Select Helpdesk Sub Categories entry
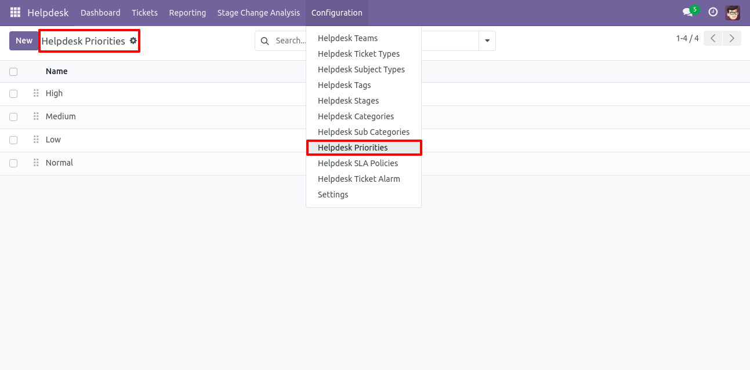 (364, 132)
